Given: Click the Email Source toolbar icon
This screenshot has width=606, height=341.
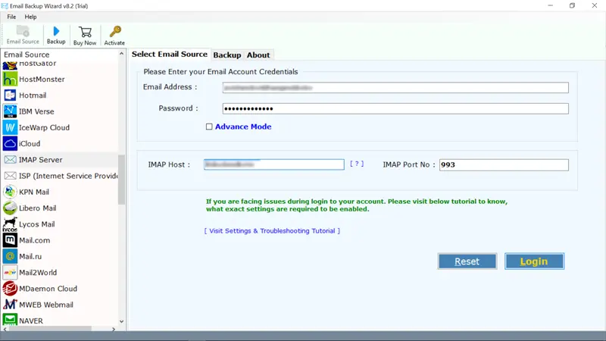Looking at the screenshot, I should pyautogui.click(x=23, y=31).
